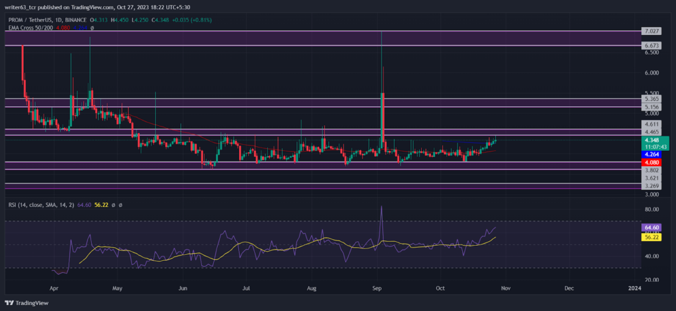The image size is (676, 311).
Task: Click the 80.00 RSI scale label
Action: pos(651,210)
